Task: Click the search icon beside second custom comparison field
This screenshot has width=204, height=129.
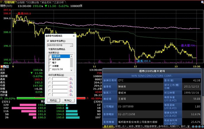Action: click(71, 83)
